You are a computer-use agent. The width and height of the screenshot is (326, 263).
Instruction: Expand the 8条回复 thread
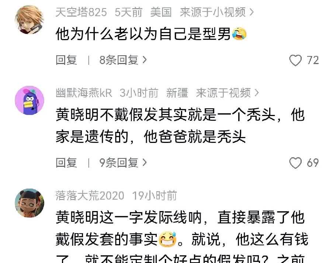tap(123, 60)
